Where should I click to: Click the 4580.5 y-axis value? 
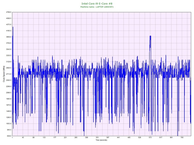coord(9,18)
